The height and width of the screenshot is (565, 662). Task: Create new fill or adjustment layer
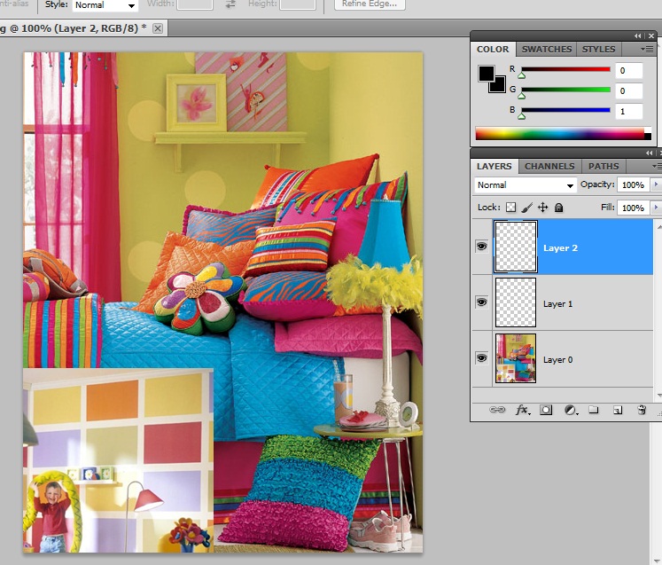[x=571, y=411]
